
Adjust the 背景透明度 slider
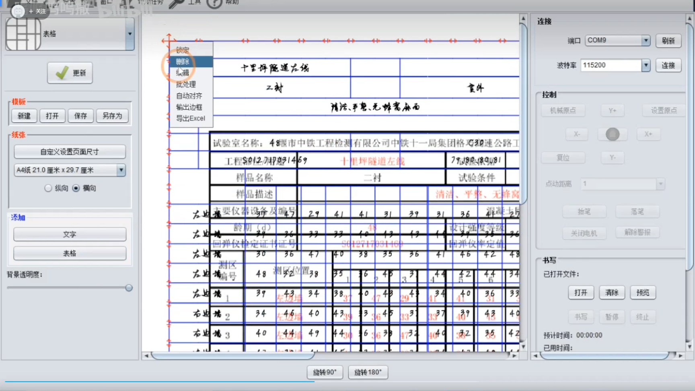[129, 288]
